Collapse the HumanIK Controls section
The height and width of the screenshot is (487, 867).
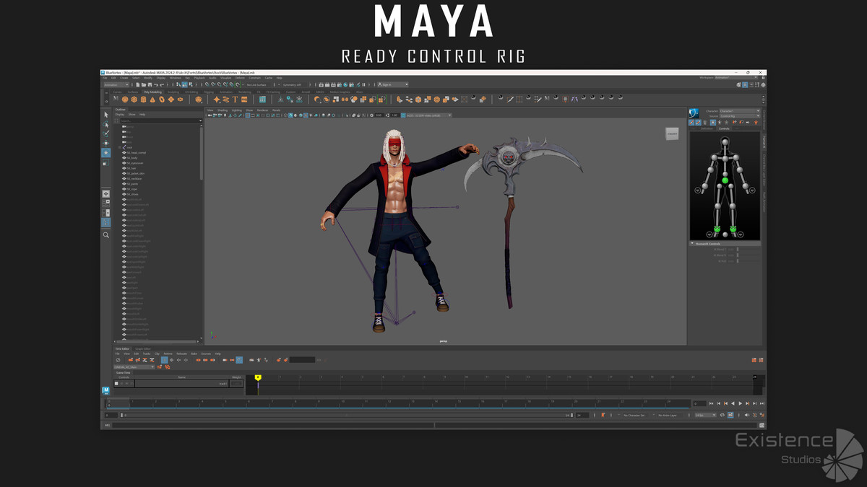click(692, 244)
